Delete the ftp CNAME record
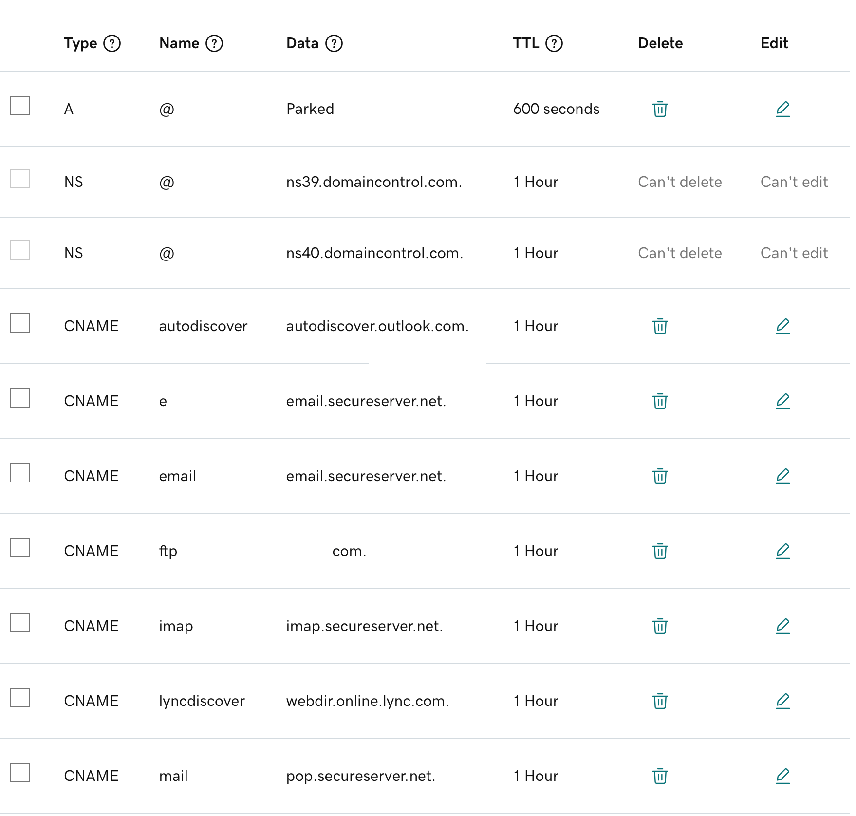The image size is (856, 816). coord(660,551)
